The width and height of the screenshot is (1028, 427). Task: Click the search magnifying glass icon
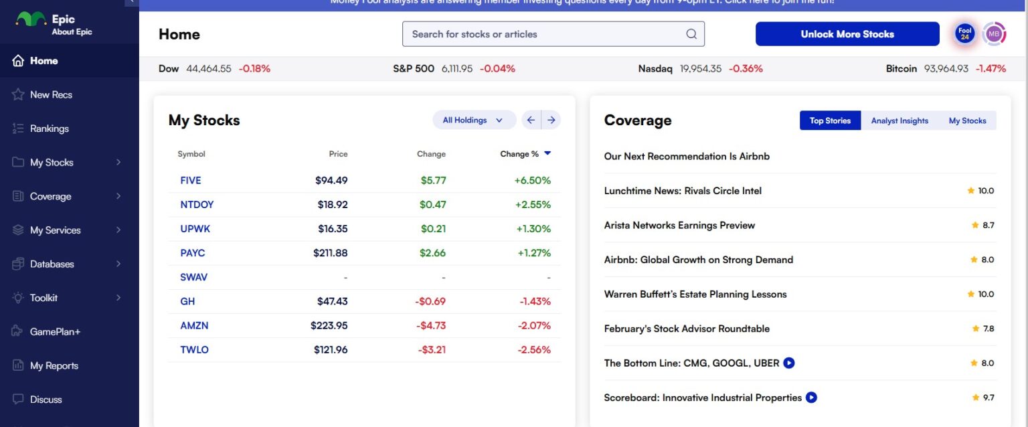691,33
